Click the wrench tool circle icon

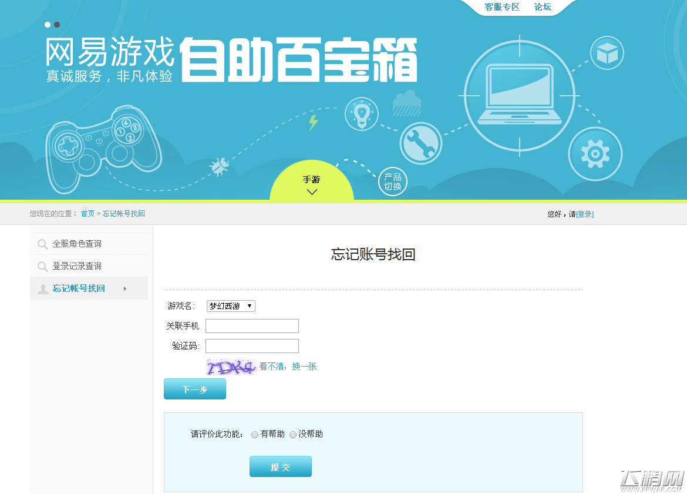pyautogui.click(x=420, y=143)
